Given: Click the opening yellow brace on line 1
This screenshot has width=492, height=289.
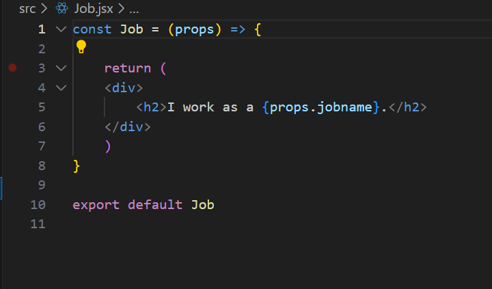Looking at the screenshot, I should (x=258, y=29).
